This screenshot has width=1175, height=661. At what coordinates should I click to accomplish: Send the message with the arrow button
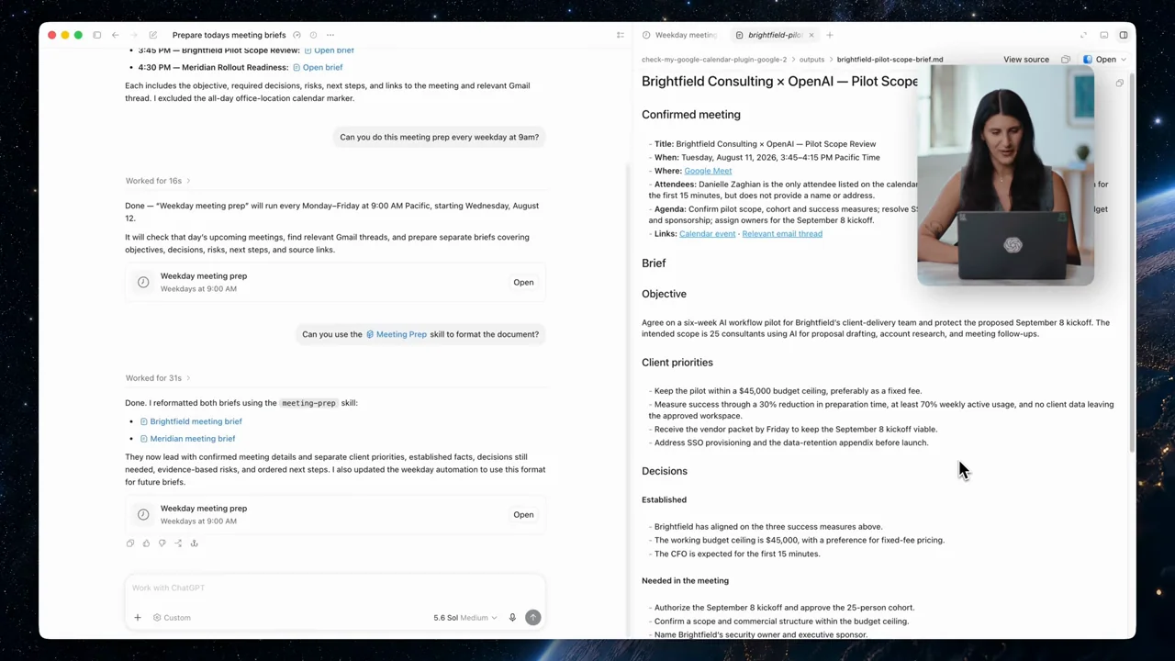(532, 618)
